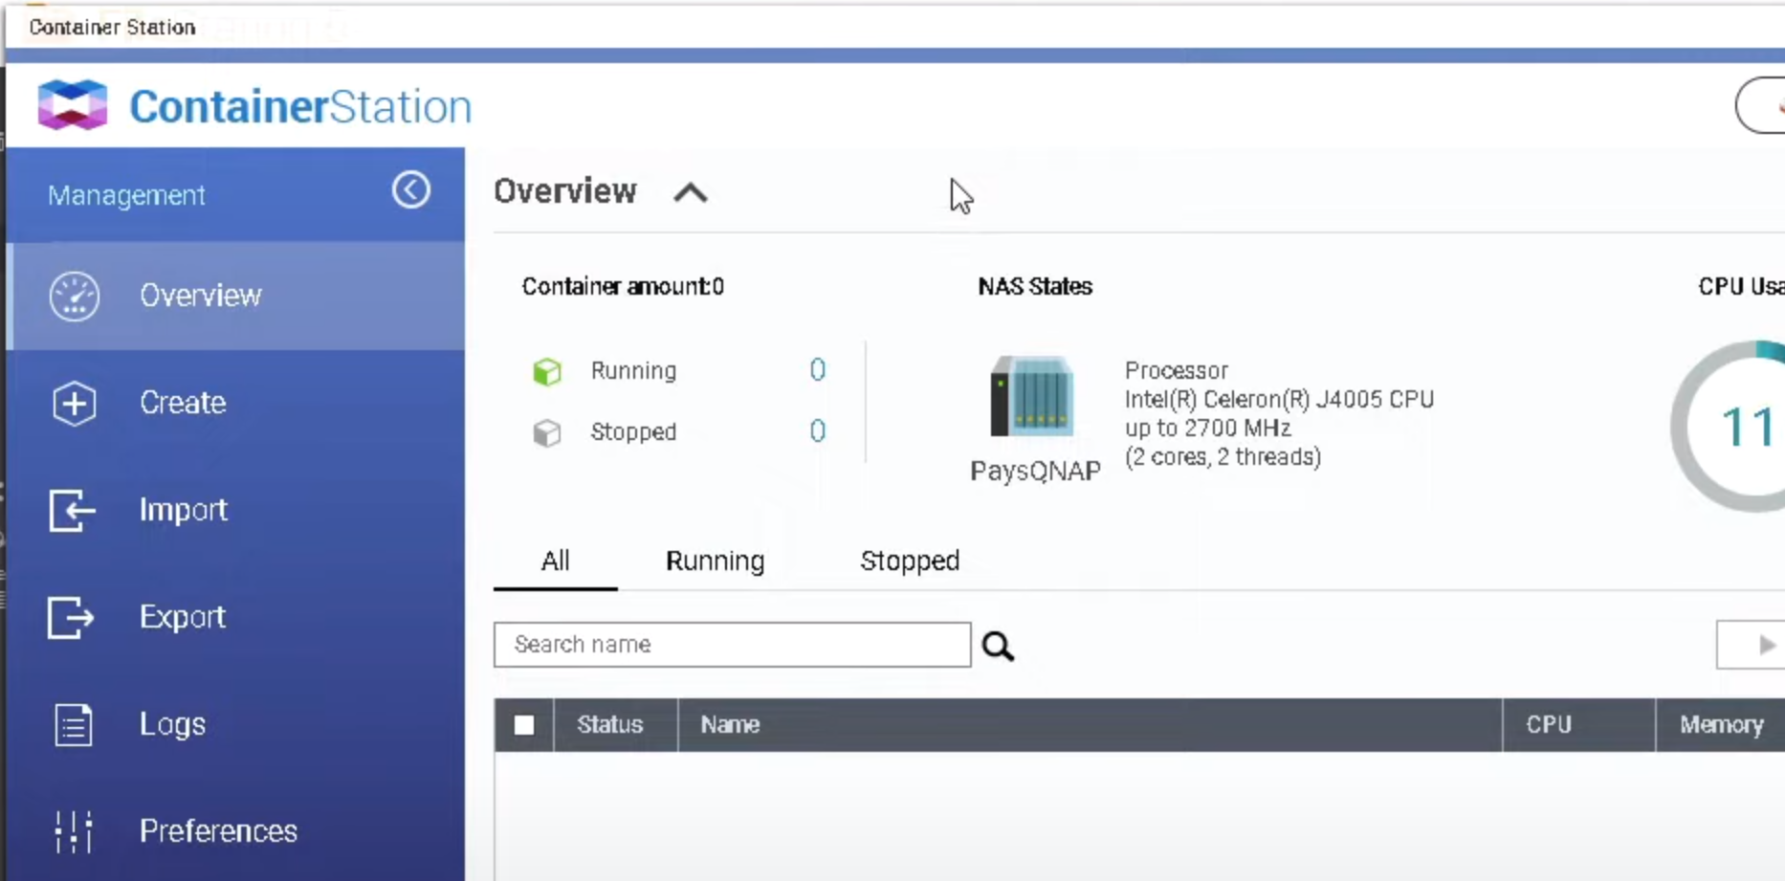Click the '(2 cores, 2 threads)' text
The width and height of the screenshot is (1785, 881).
[1223, 457]
